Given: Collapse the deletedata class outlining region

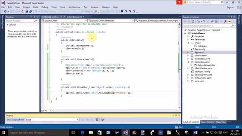Looking at the screenshot, I should tap(50, 32).
